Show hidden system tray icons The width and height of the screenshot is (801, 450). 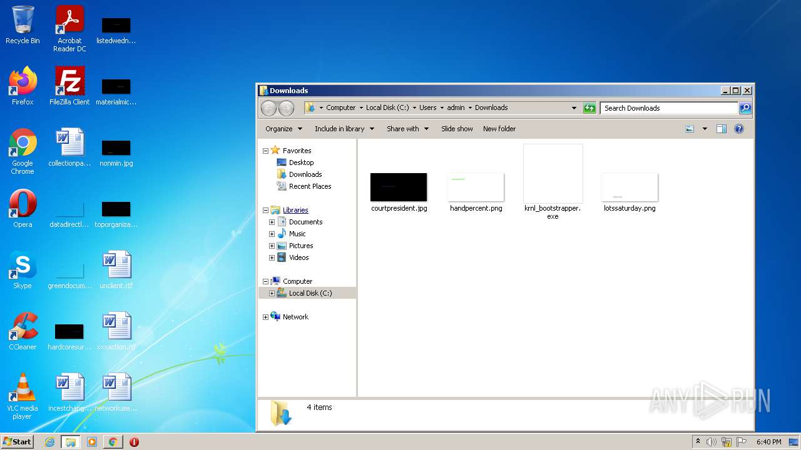coord(698,442)
